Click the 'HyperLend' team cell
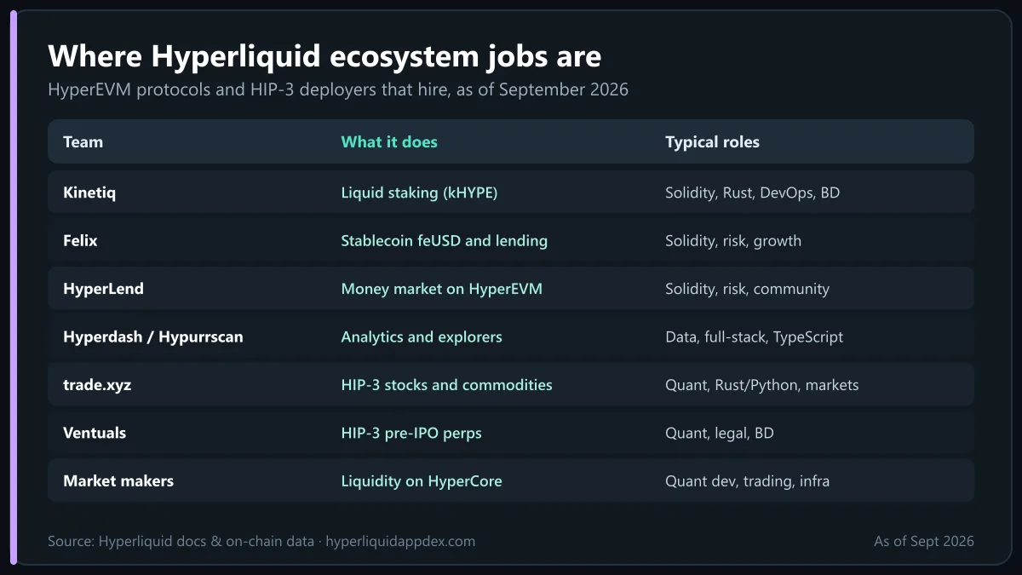The height and width of the screenshot is (575, 1022). tap(103, 289)
